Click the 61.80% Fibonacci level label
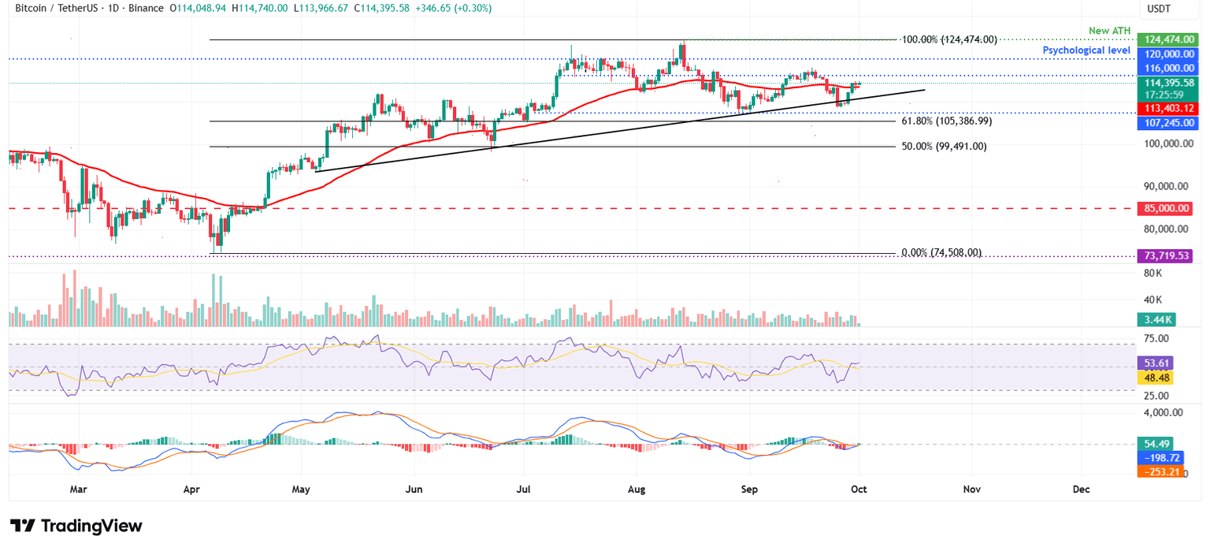 coord(946,120)
